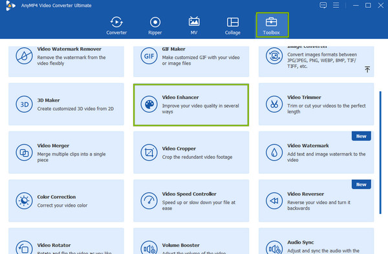The image size is (388, 254).
Task: Click the Video Cropper title text
Action: click(179, 148)
